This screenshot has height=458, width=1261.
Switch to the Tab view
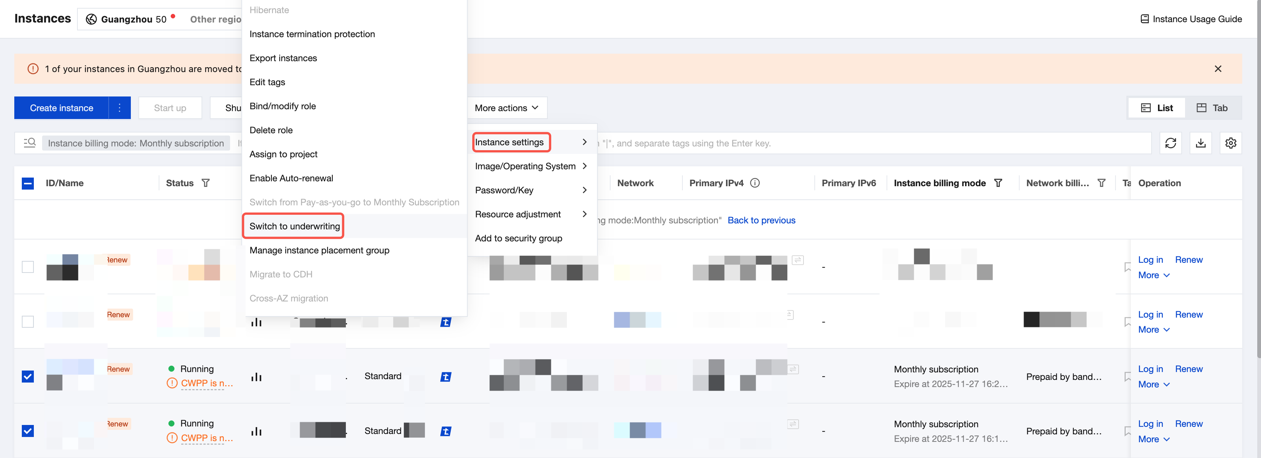(1212, 108)
